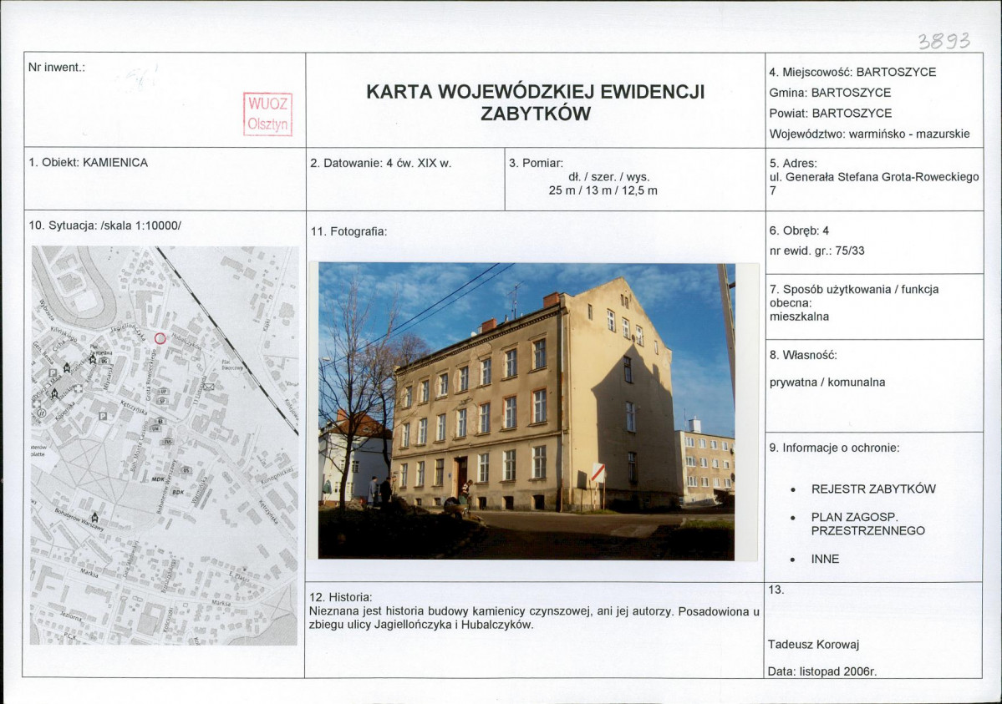Click the 'MDK' label on the map
The image size is (1002, 704).
158,479
